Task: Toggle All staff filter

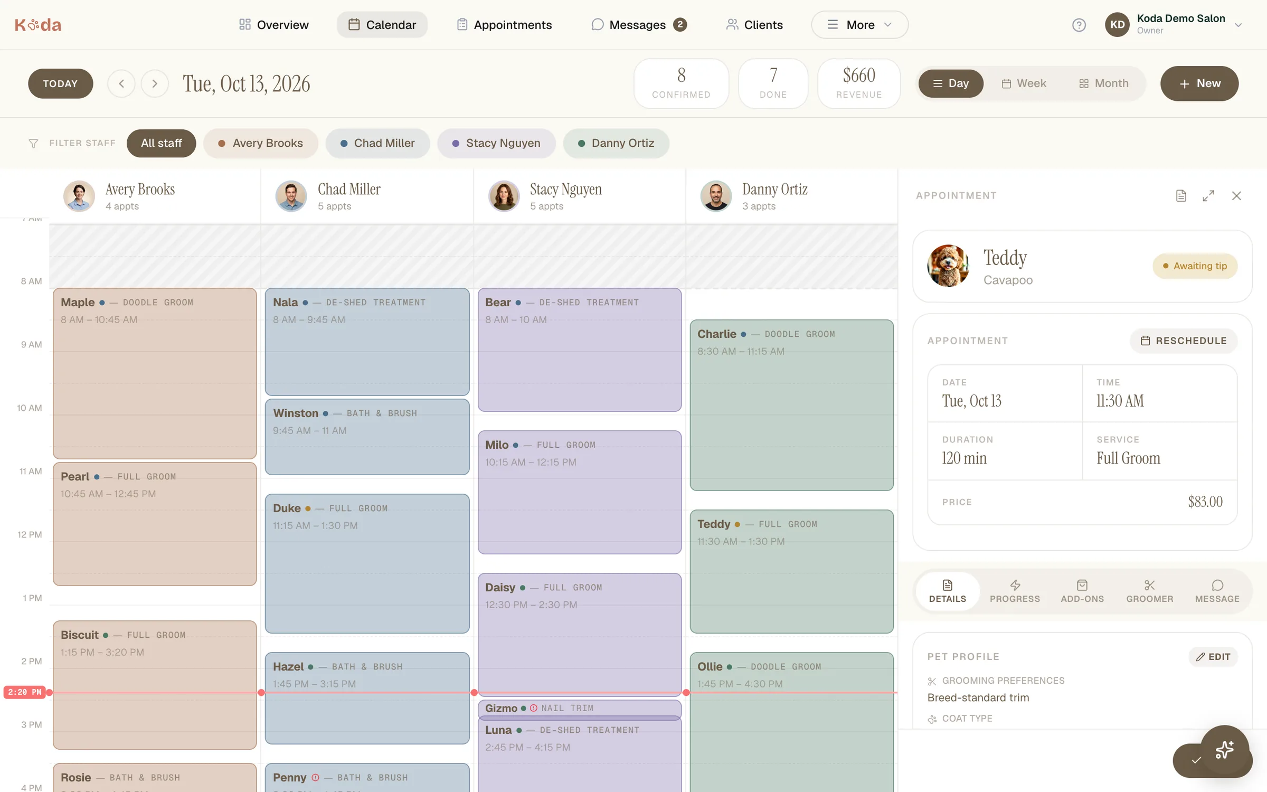Action: 161,143
